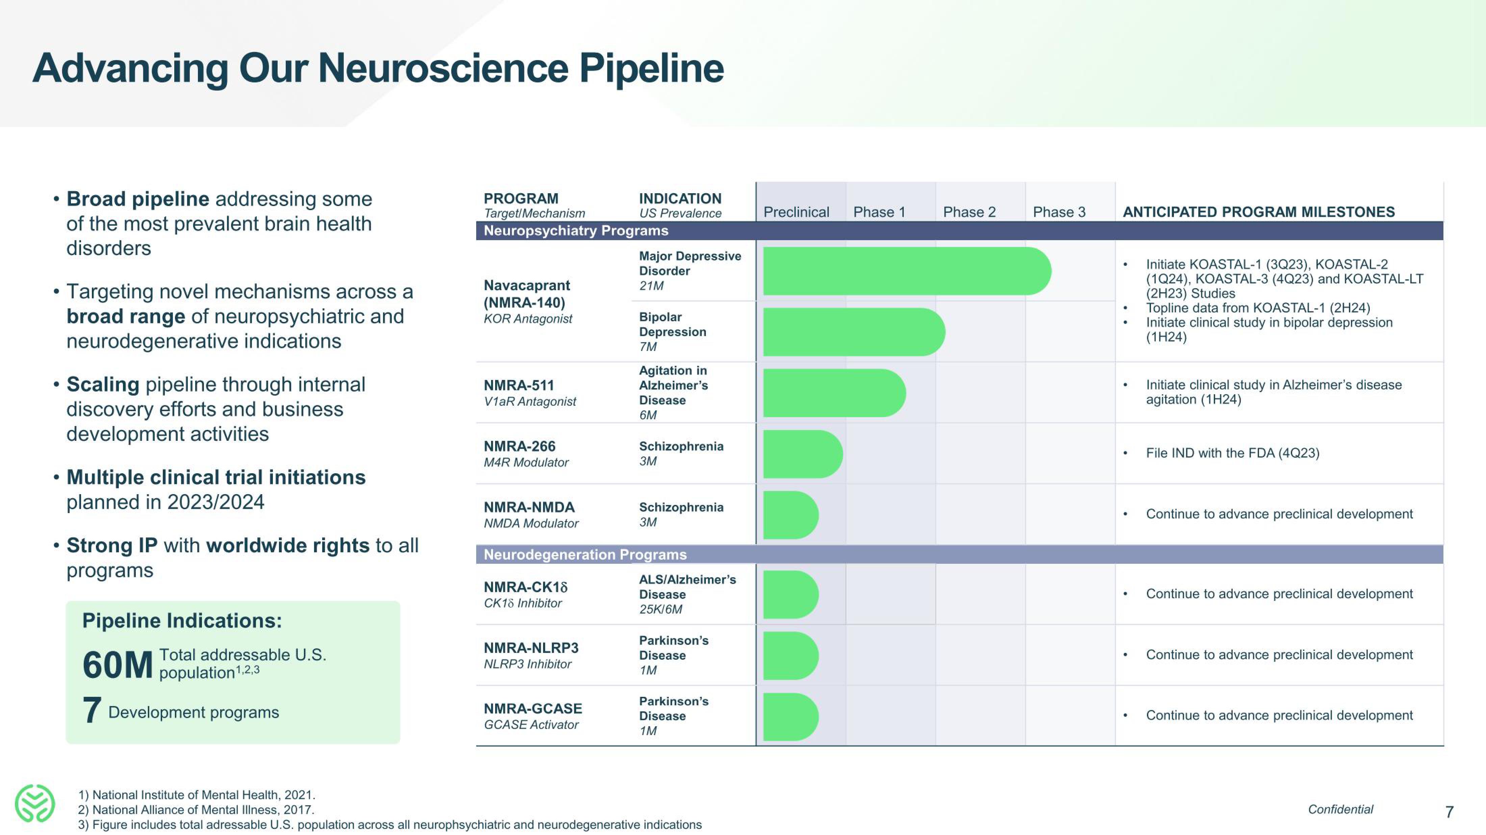1486x835 pixels.
Task: Click the Bipolar Depression progress bar
Action: point(854,332)
